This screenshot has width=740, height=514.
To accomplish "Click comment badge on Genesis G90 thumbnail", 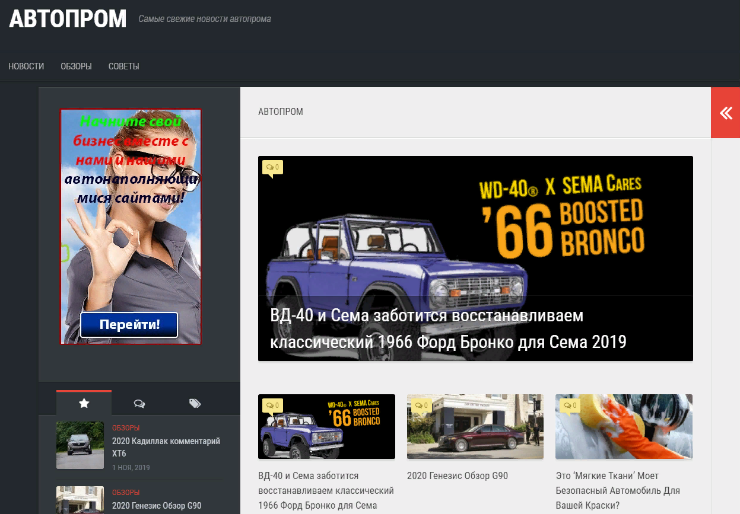I will point(421,406).
